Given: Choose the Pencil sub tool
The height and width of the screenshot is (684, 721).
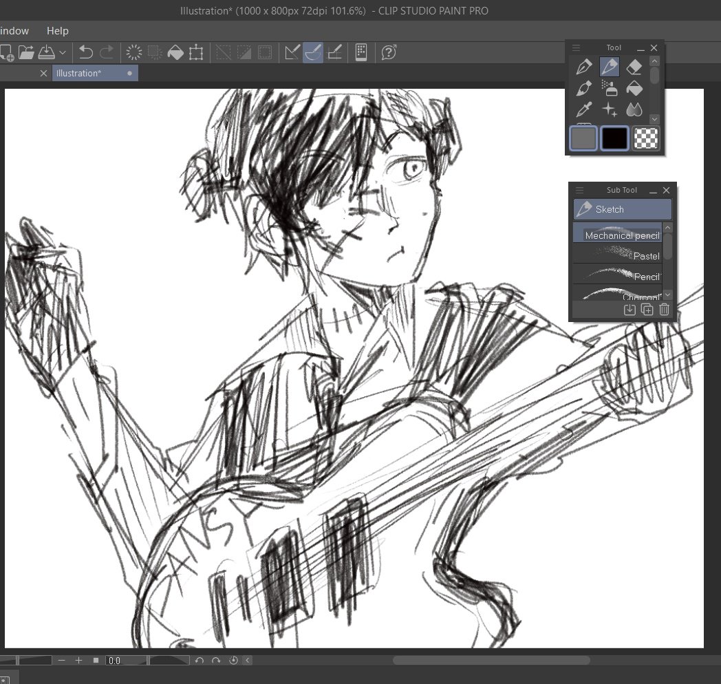Looking at the screenshot, I should pos(617,274).
